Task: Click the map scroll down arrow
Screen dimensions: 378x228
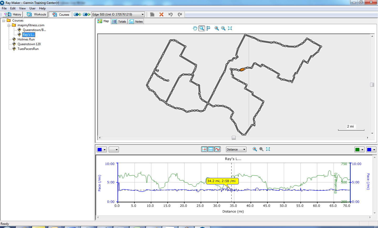Action: pos(372,133)
